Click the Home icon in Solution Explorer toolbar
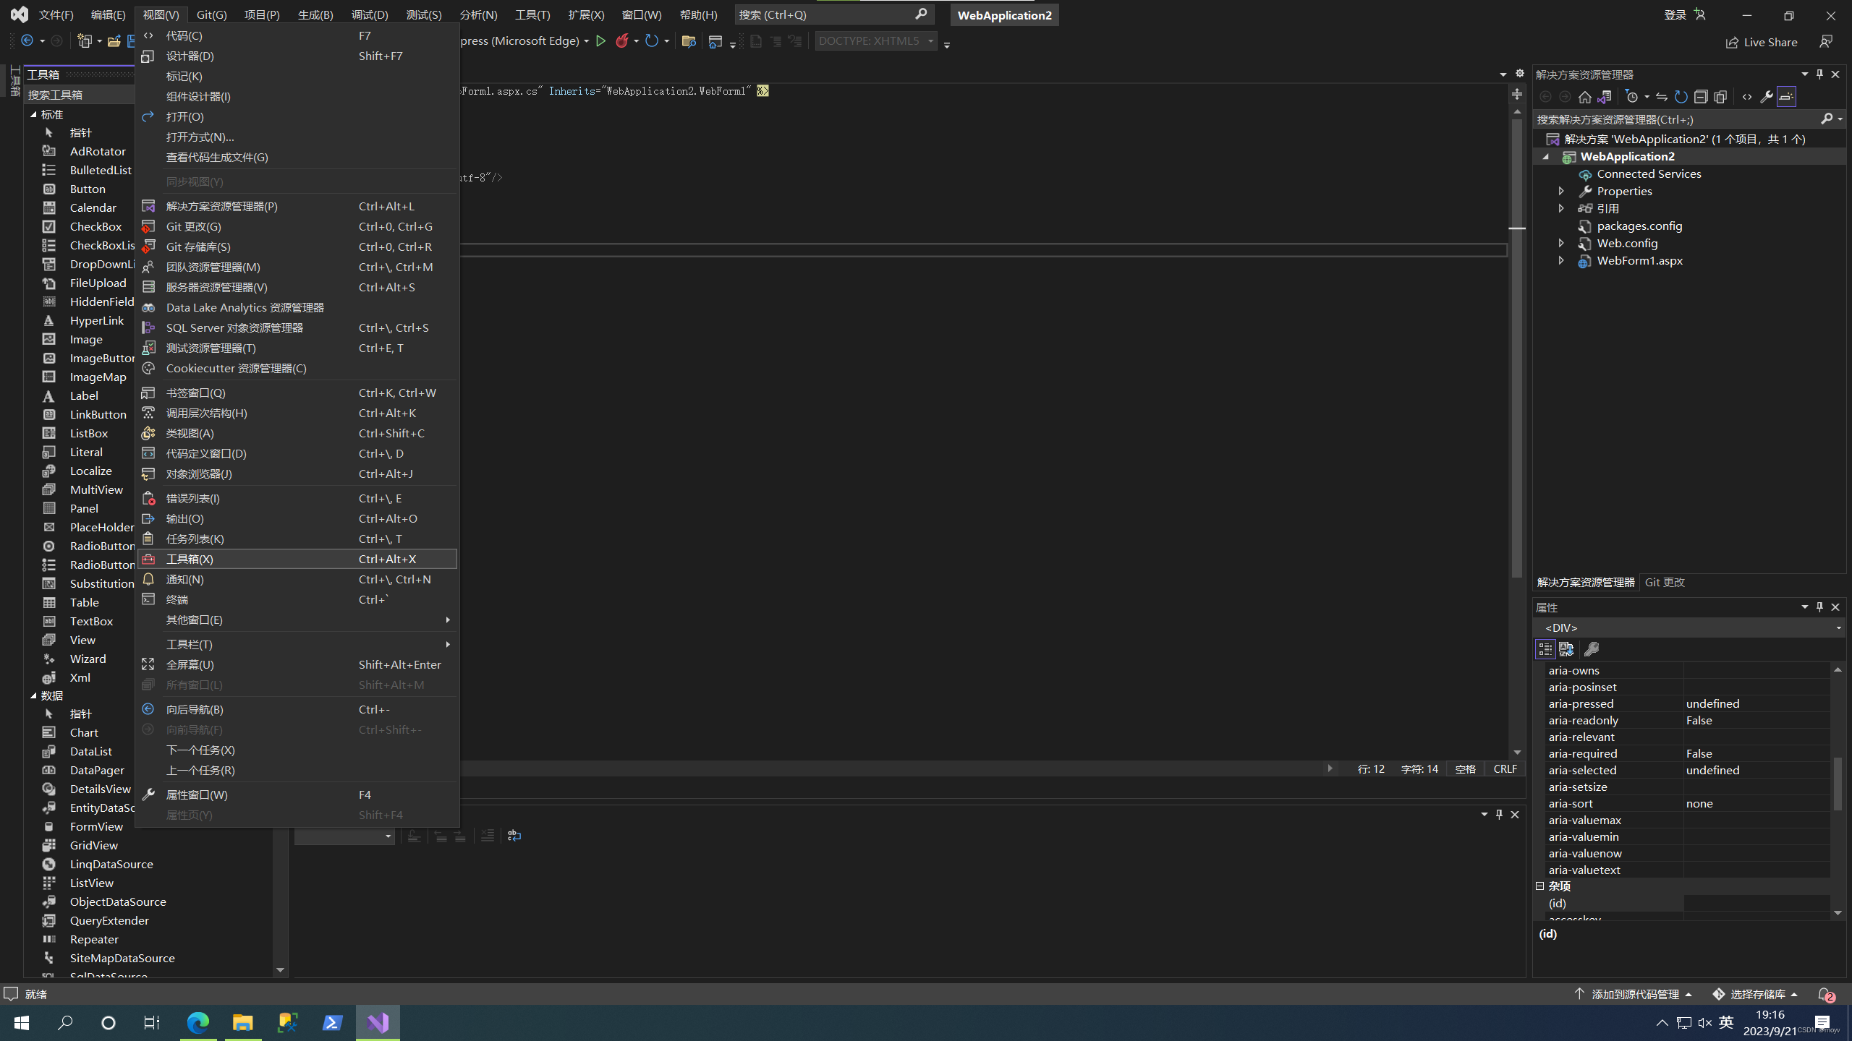Screen dimensions: 1852x1041 1584,97
